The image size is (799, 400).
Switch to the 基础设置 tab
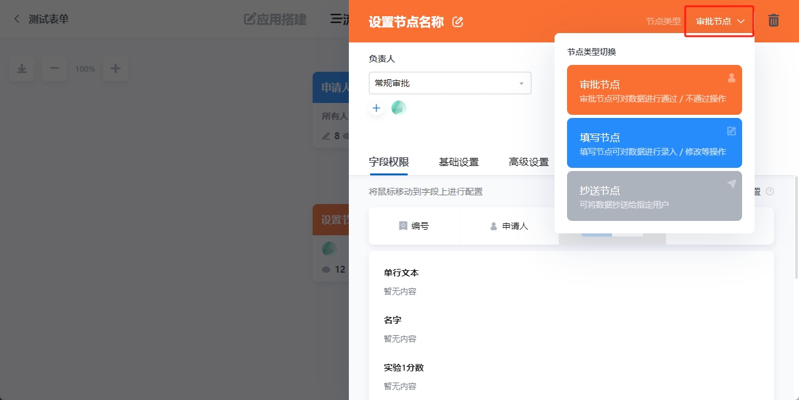click(x=458, y=162)
